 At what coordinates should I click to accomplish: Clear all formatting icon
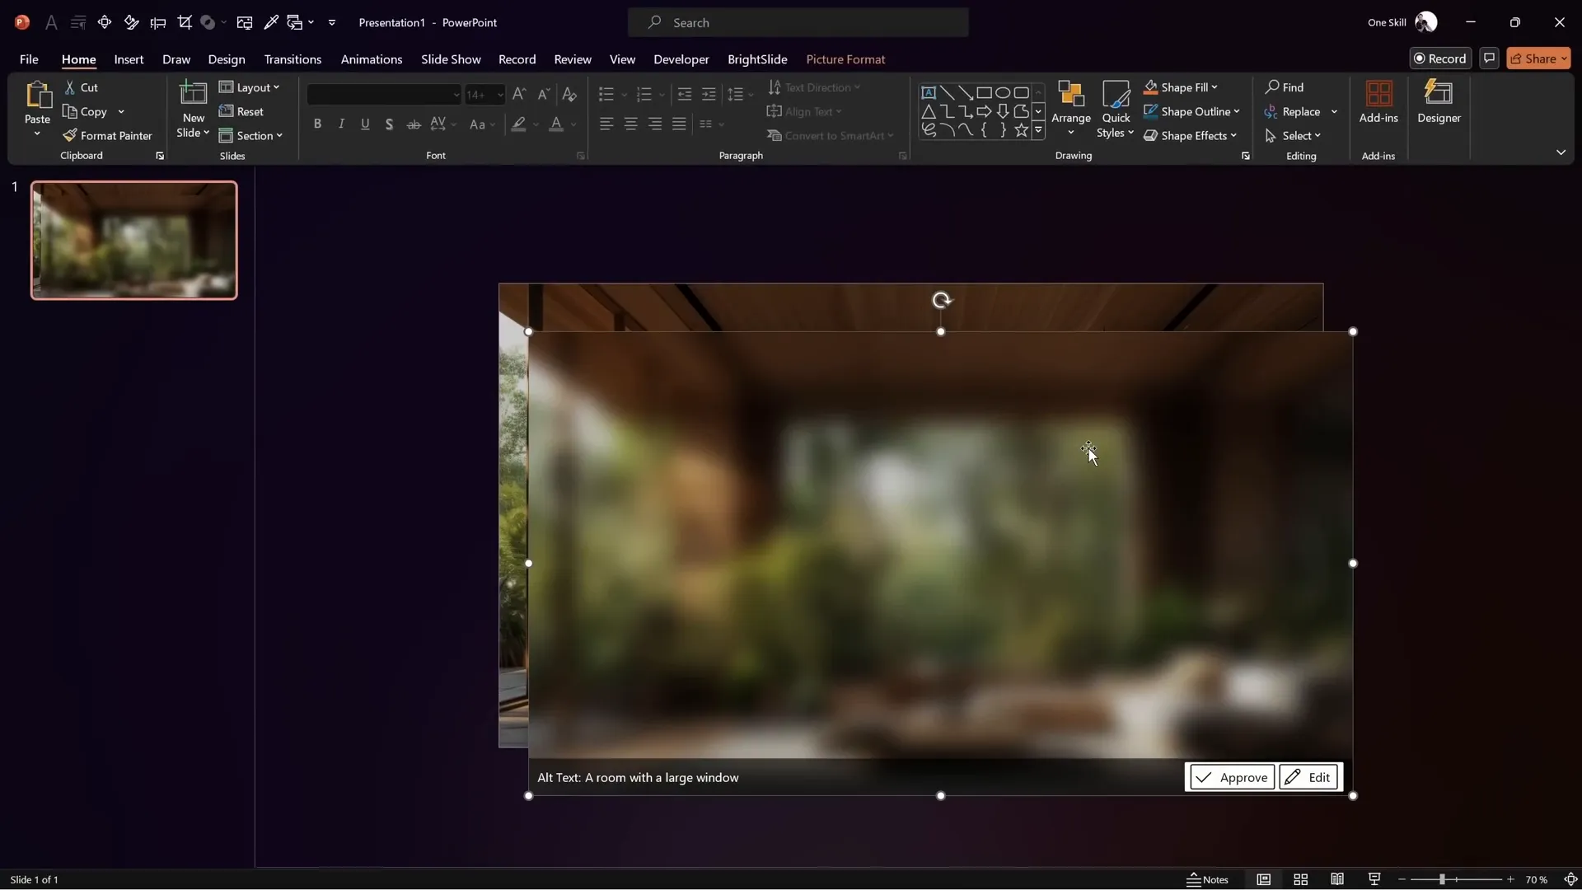point(569,95)
